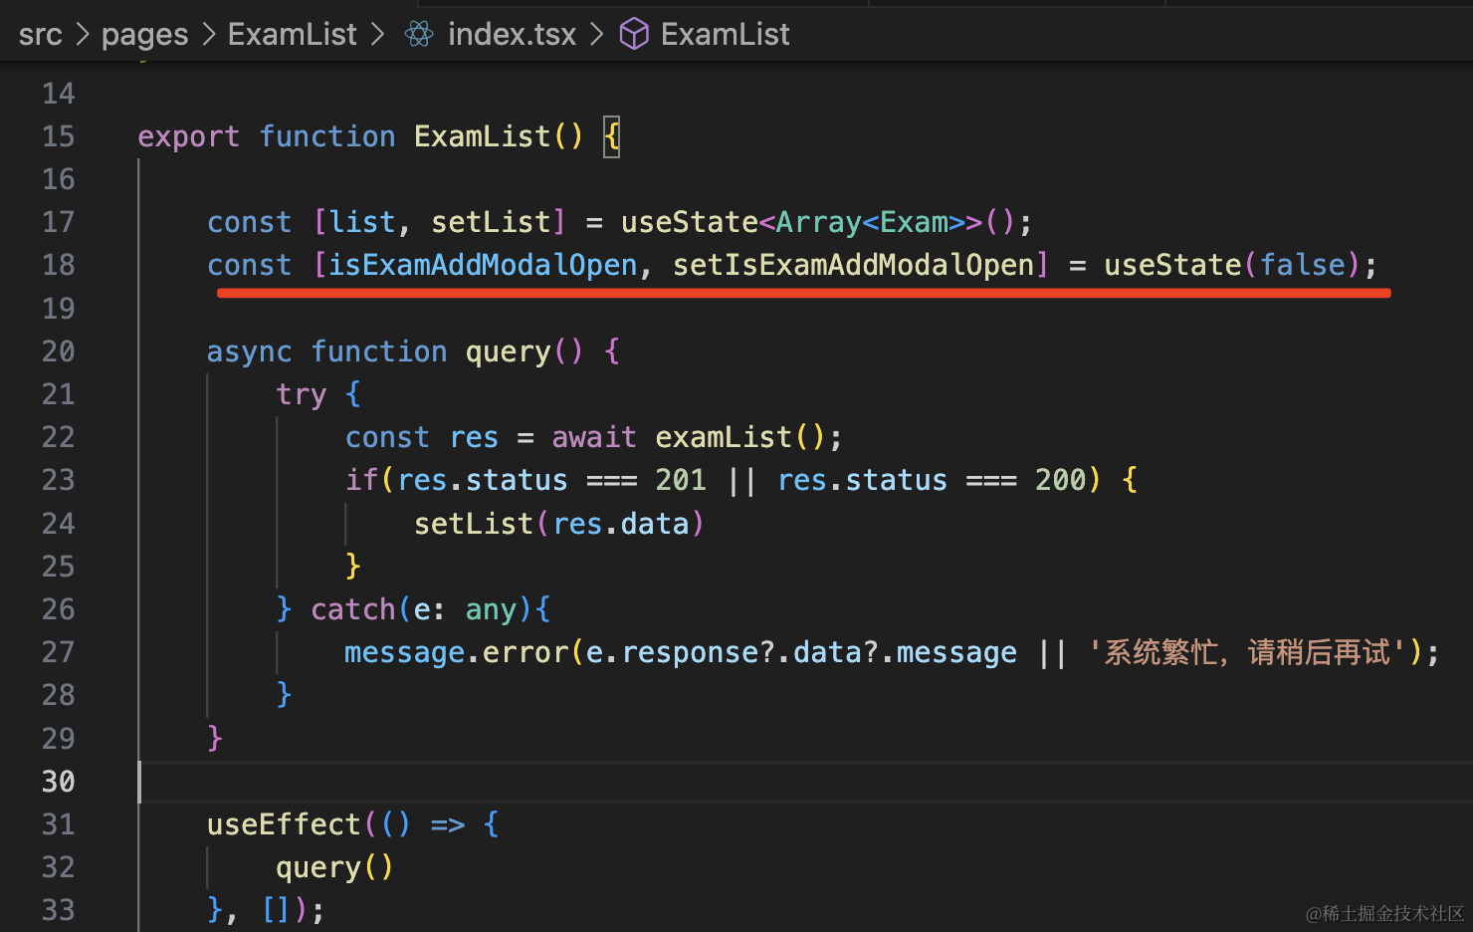Image resolution: width=1473 pixels, height=932 pixels.
Task: Expand the chevron right after src
Action: click(83, 35)
